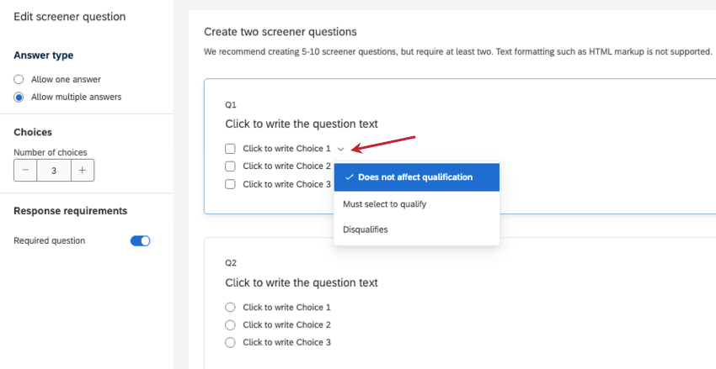Select the Allow multiple answers option
The height and width of the screenshot is (369, 716).
tap(19, 97)
